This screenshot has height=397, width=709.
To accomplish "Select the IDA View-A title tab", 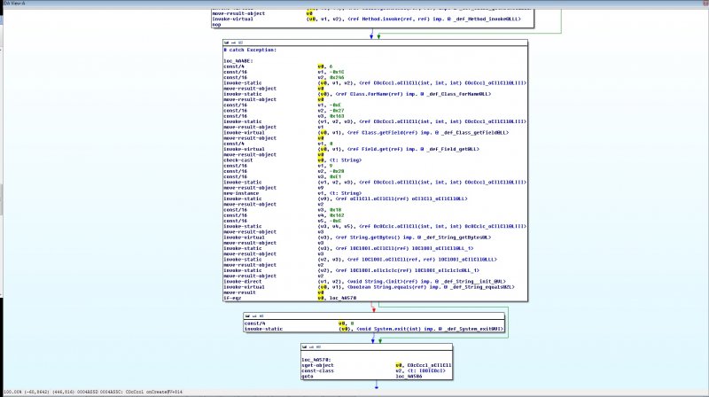I will pyautogui.click(x=14, y=4).
